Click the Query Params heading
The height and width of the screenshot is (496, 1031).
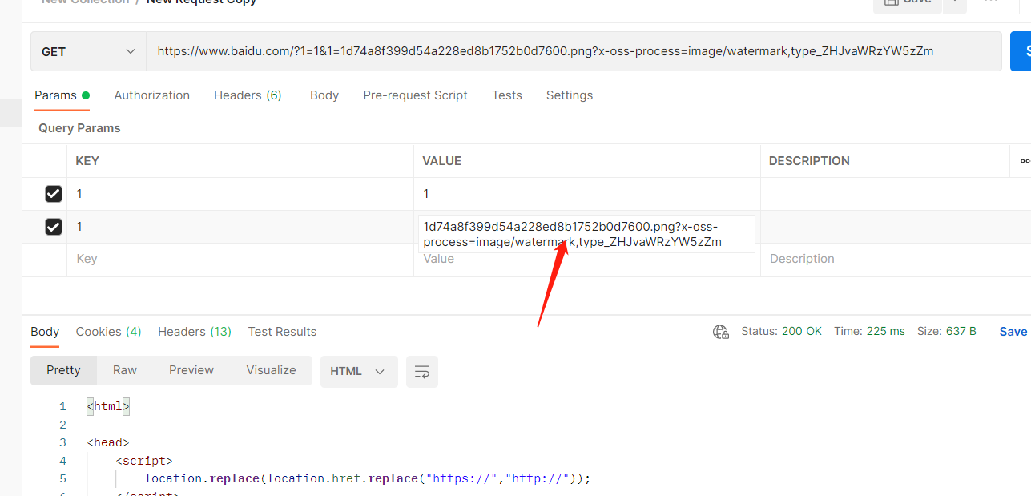79,128
